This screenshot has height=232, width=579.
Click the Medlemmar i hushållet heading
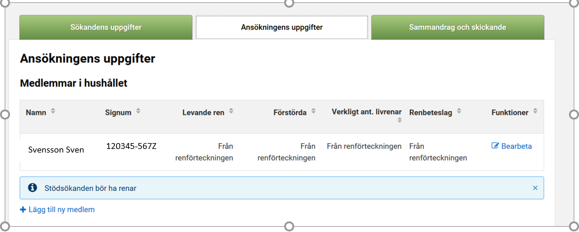tap(74, 84)
